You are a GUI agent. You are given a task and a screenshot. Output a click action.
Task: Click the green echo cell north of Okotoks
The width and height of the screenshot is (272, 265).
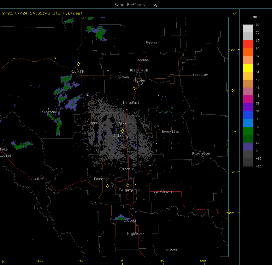[121, 218]
